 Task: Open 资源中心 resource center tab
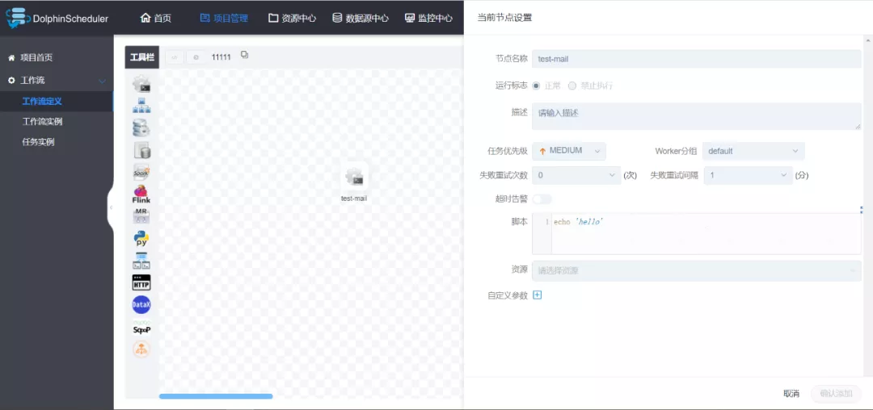coord(292,18)
